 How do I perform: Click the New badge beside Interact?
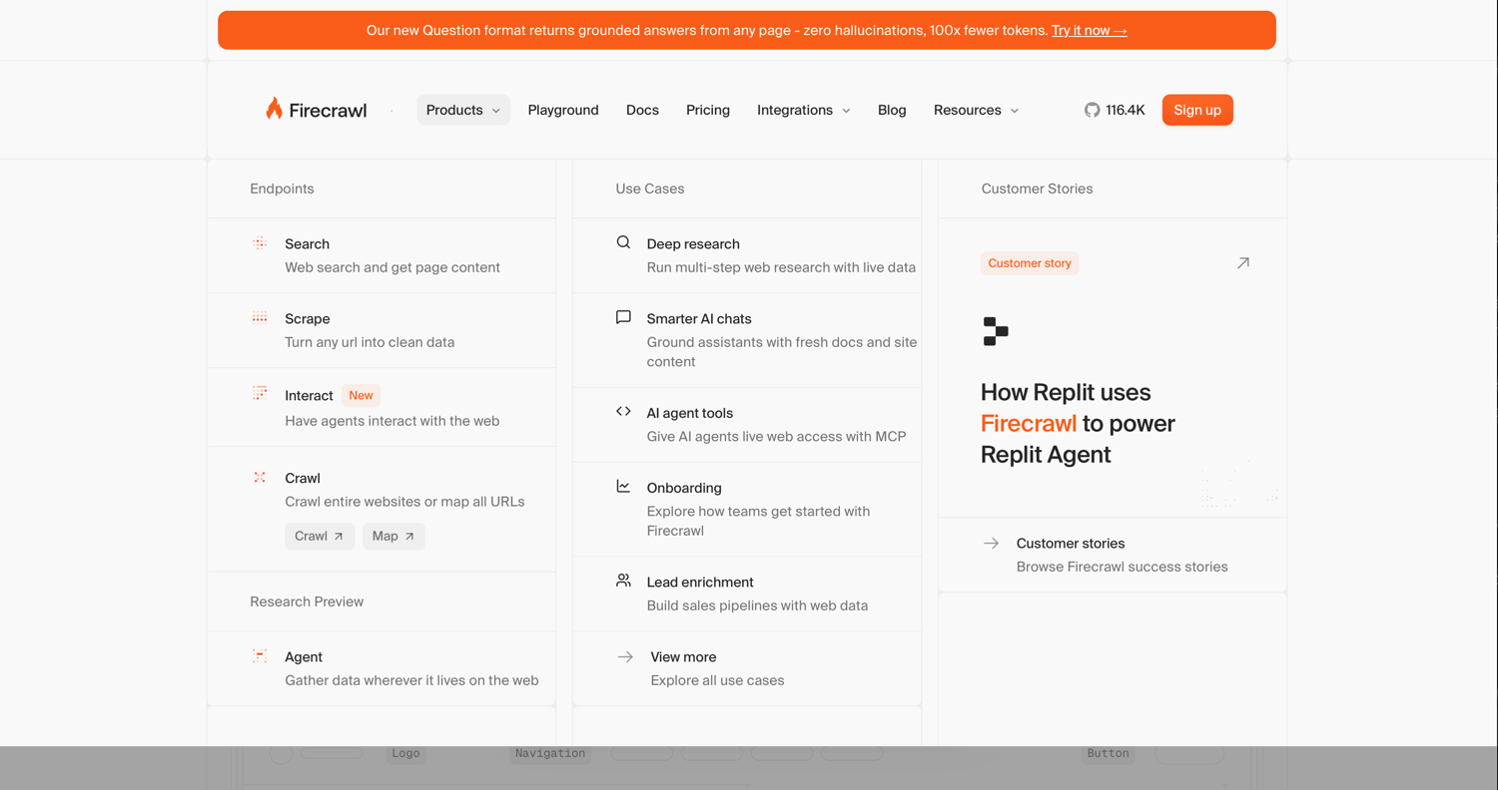[x=361, y=395]
